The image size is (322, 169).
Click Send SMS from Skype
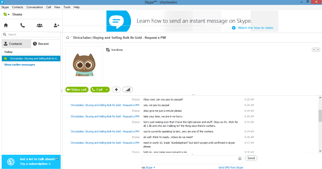(231, 167)
